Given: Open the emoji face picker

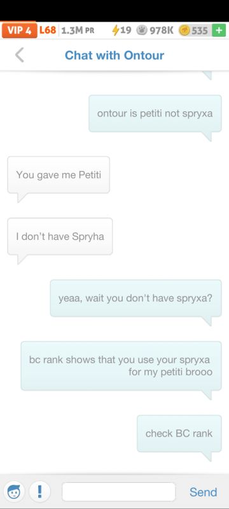Looking at the screenshot, I should pos(14,491).
